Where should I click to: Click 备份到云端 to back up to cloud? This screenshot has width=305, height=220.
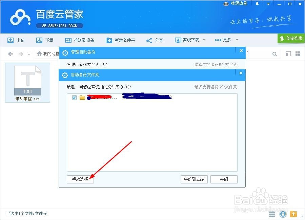pos(194,179)
